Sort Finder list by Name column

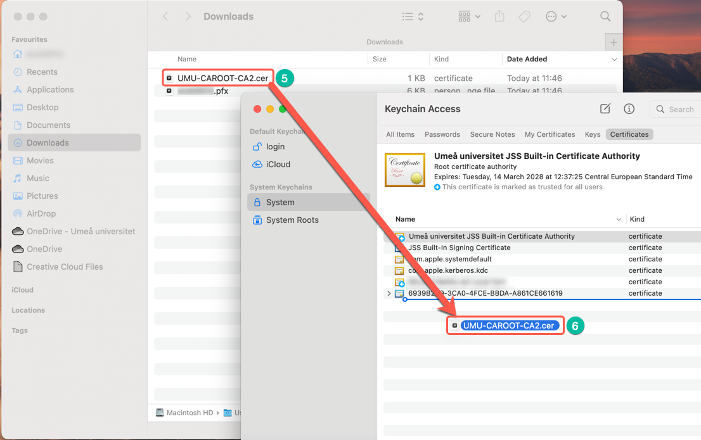[187, 59]
